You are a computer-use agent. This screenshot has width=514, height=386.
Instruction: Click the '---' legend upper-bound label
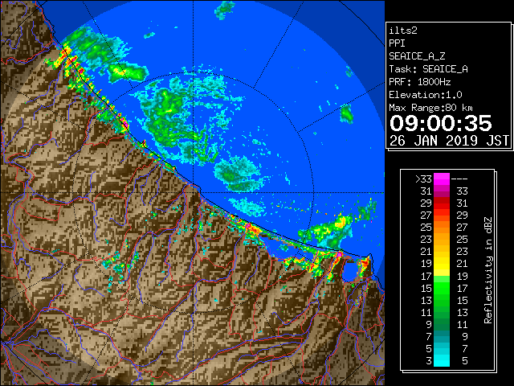click(459, 179)
